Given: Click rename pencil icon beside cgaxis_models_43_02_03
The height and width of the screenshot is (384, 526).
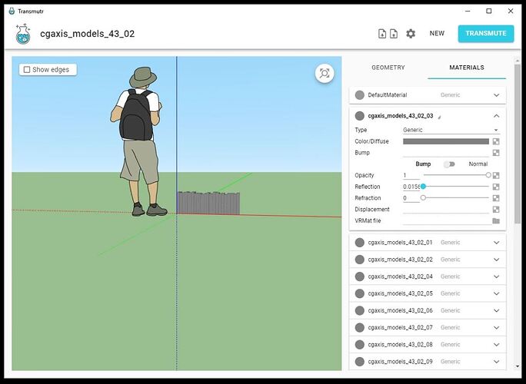Looking at the screenshot, I should [x=439, y=117].
